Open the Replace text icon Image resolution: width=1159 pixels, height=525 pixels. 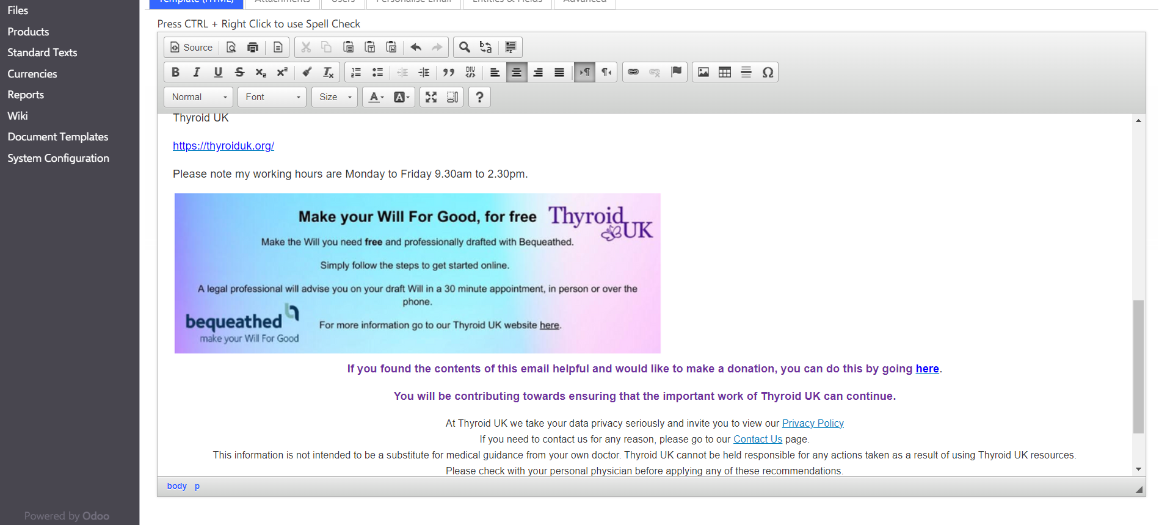pos(486,48)
